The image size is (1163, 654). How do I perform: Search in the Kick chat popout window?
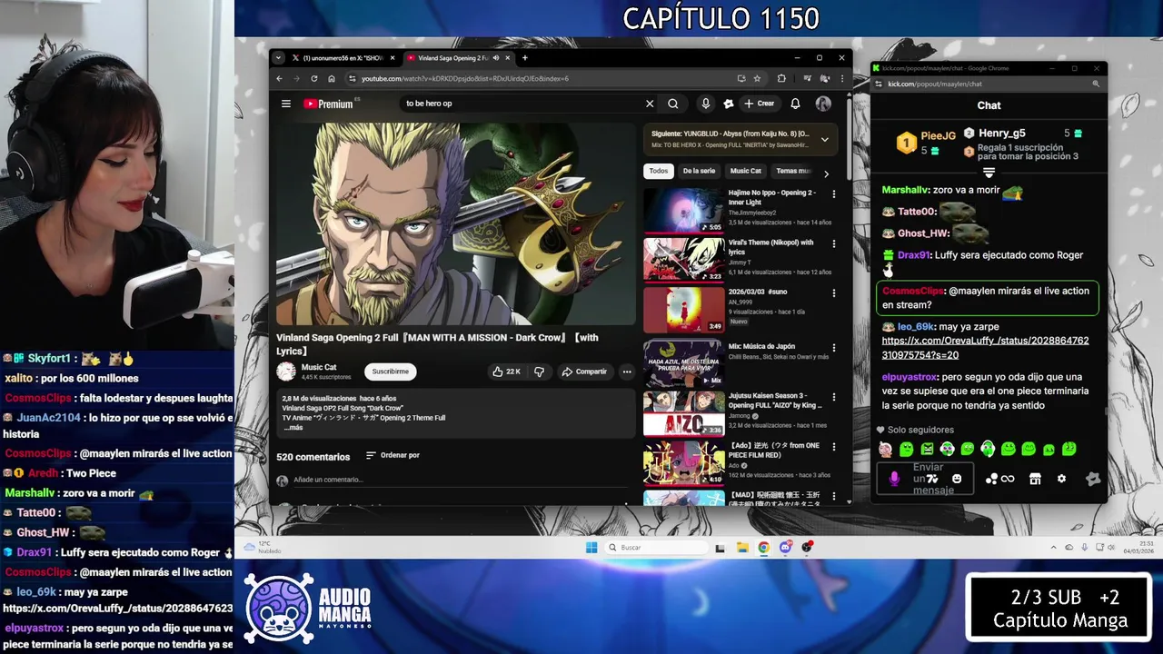click(x=1096, y=84)
